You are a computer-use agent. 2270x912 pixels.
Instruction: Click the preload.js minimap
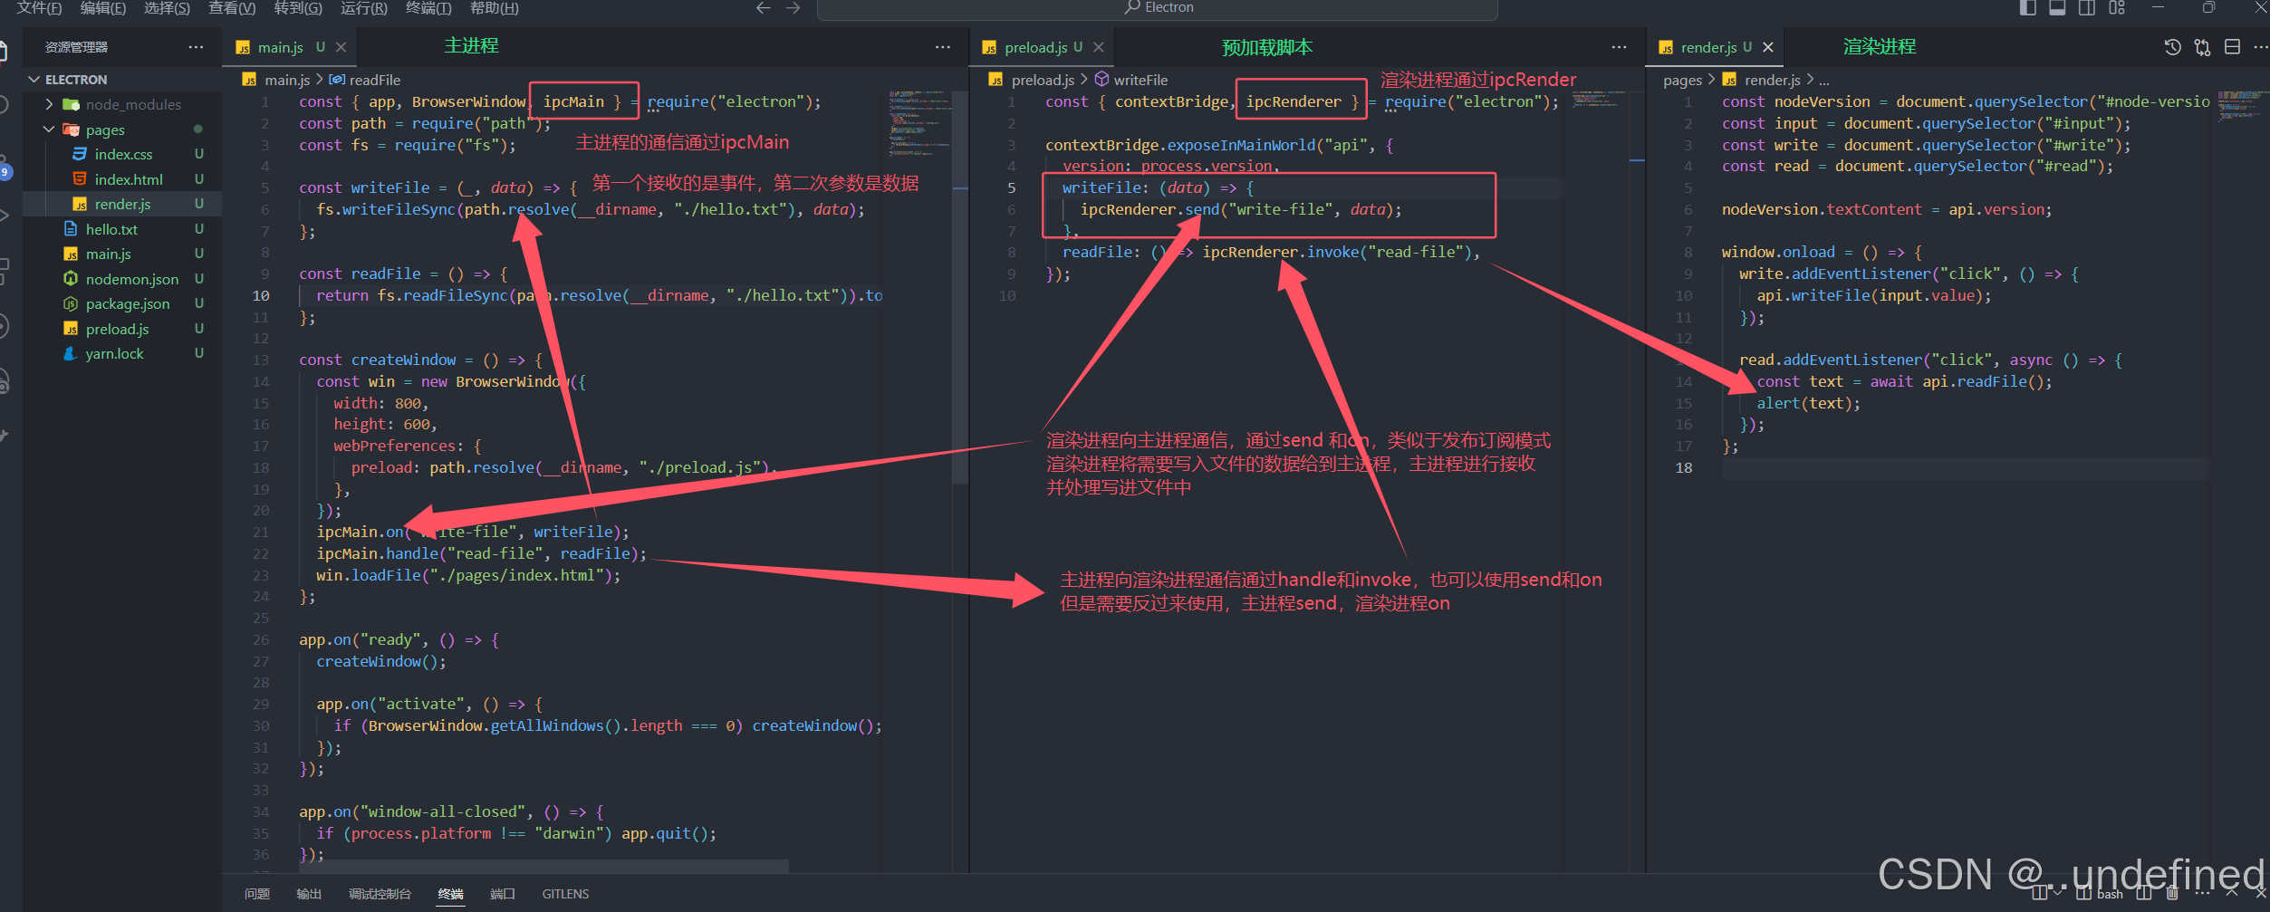pos(1600,100)
